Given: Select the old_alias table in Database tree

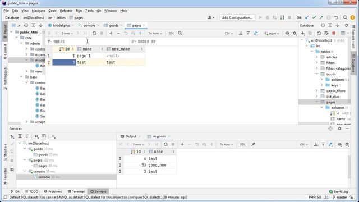Looking at the screenshot, I should click(333, 97).
